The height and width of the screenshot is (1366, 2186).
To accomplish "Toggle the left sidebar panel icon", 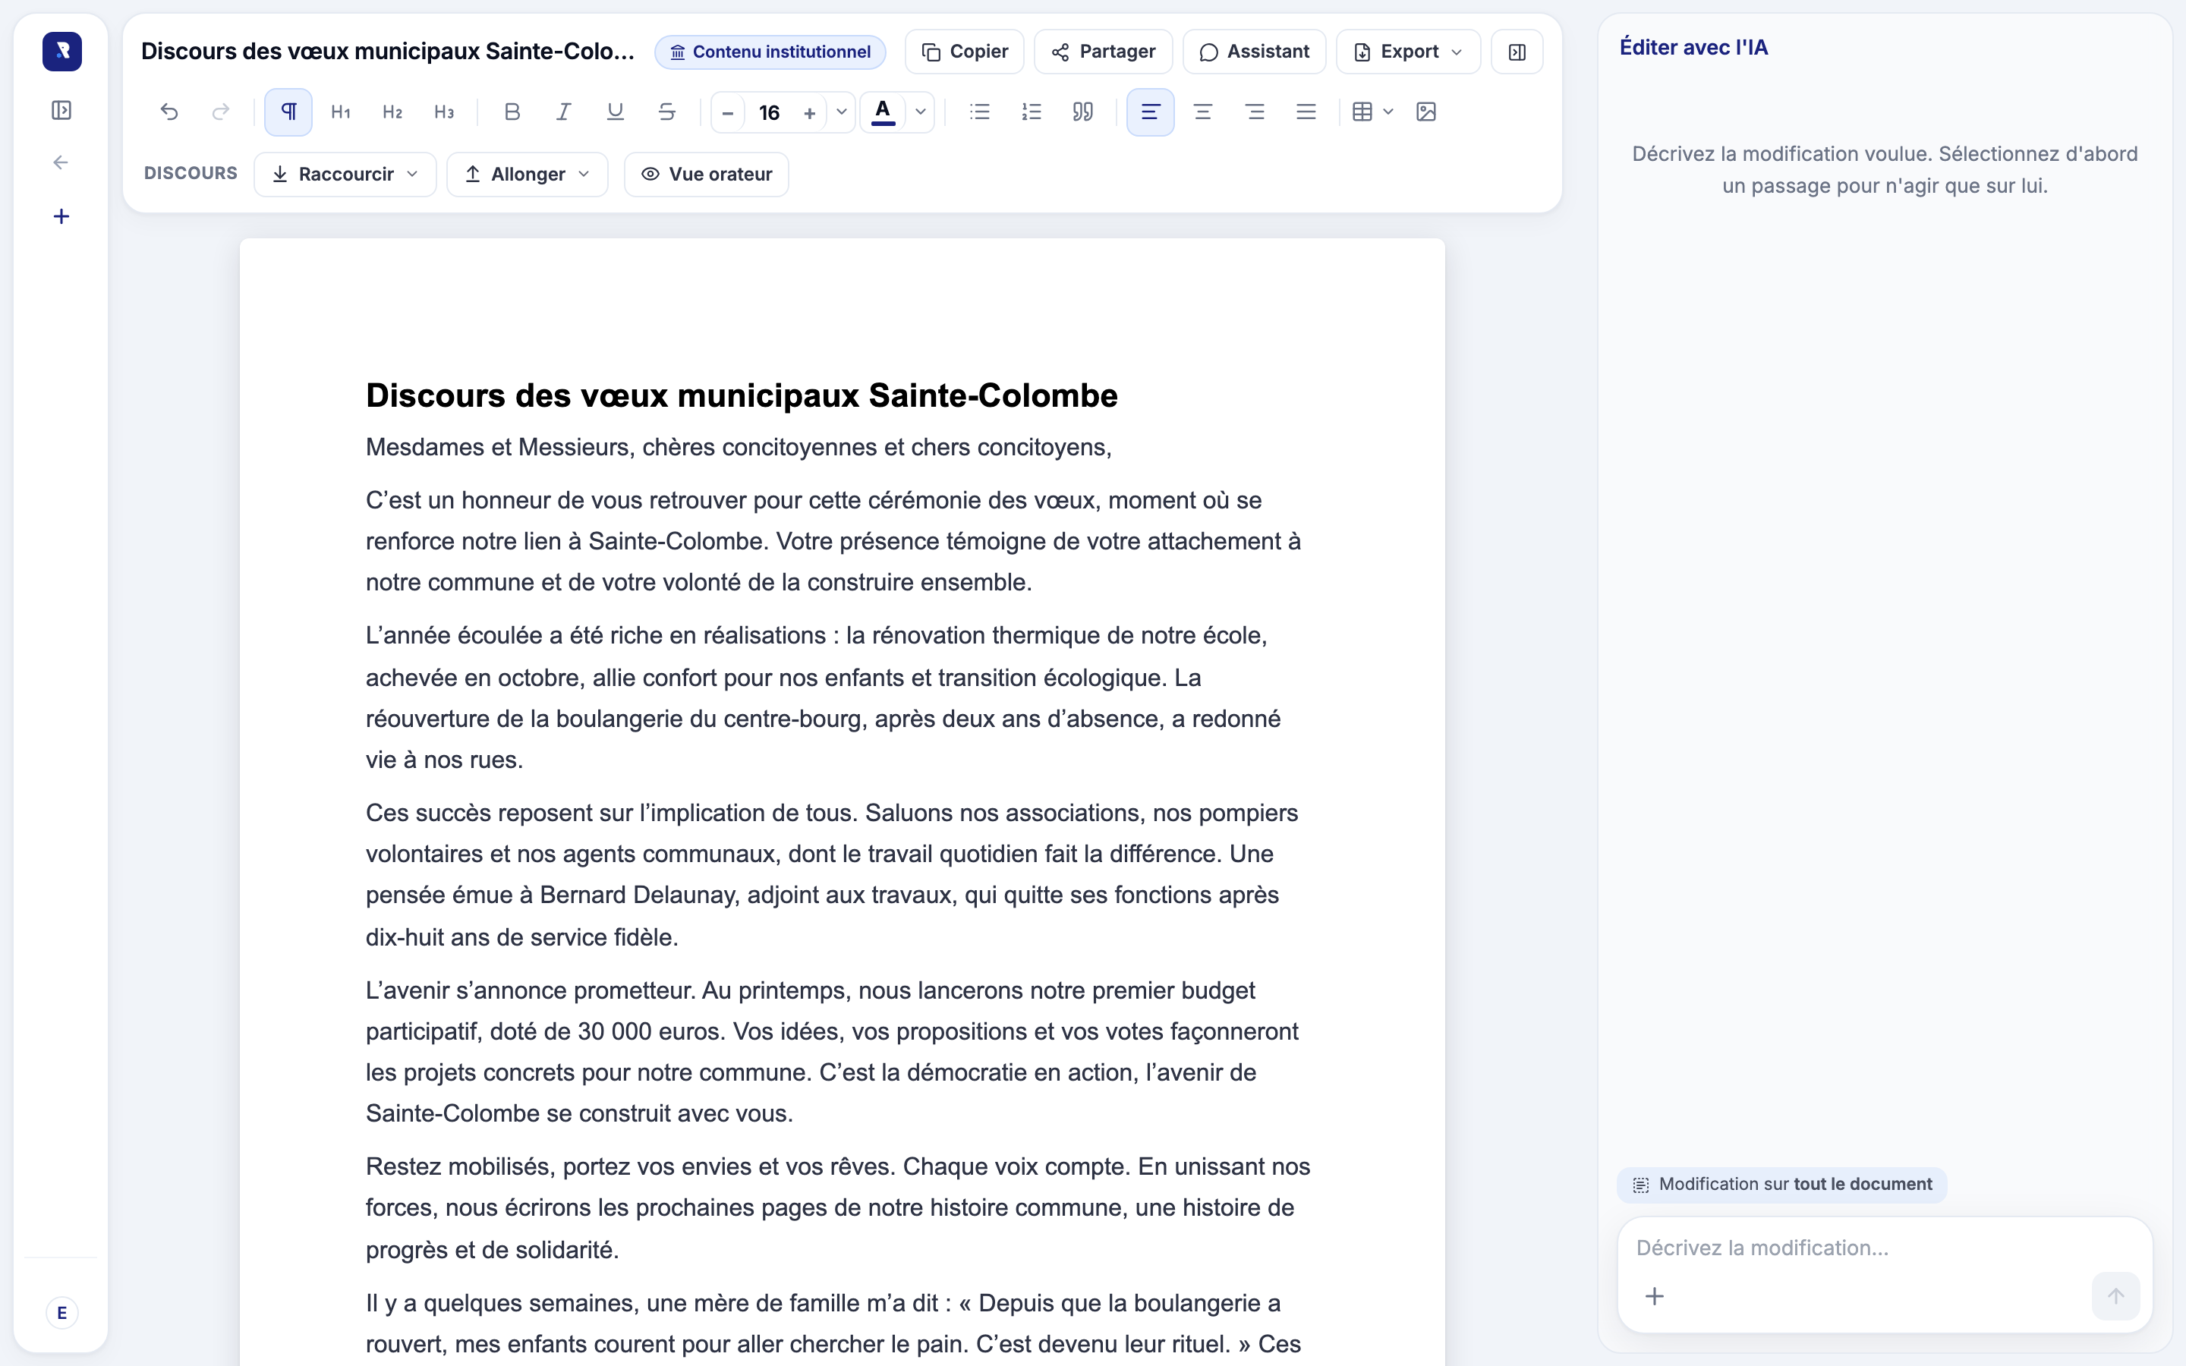I will coord(61,110).
